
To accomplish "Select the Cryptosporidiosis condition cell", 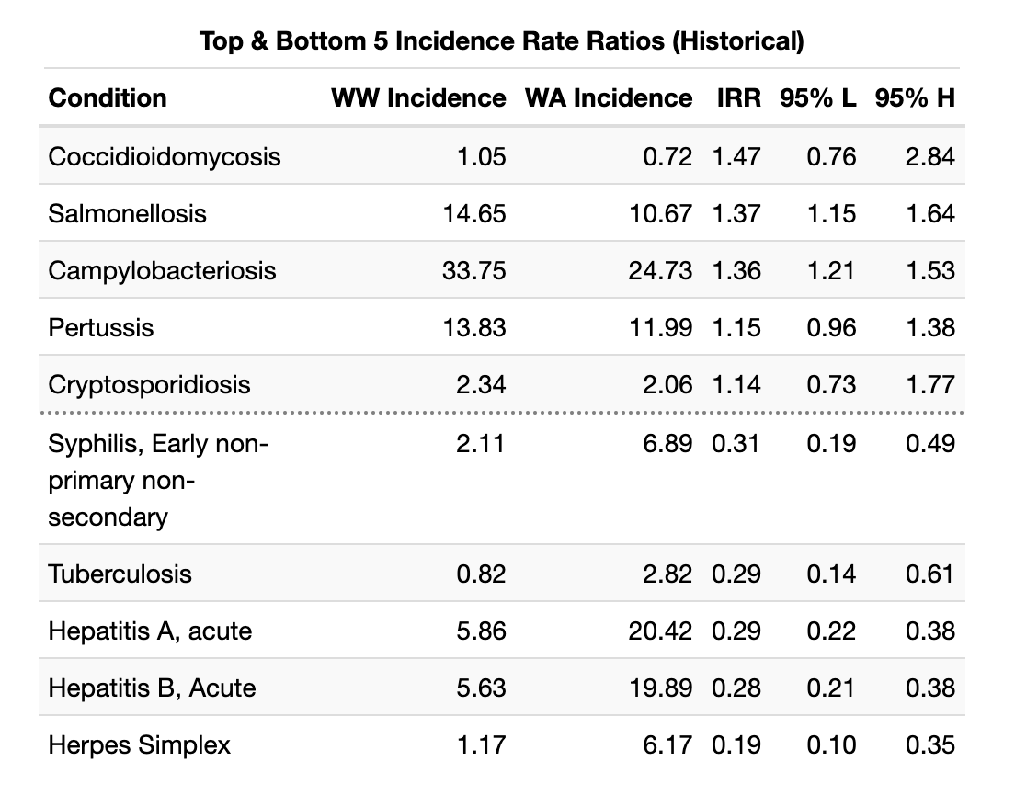I will click(x=149, y=384).
